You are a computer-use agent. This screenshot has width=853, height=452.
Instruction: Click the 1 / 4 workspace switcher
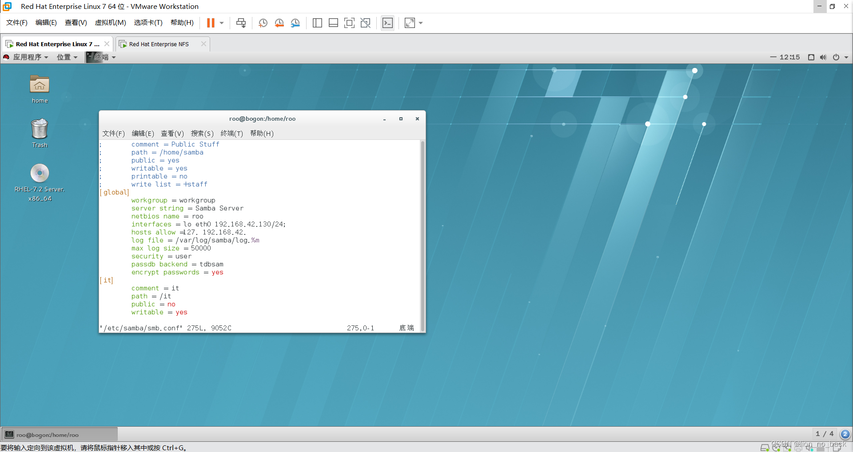tap(825, 434)
